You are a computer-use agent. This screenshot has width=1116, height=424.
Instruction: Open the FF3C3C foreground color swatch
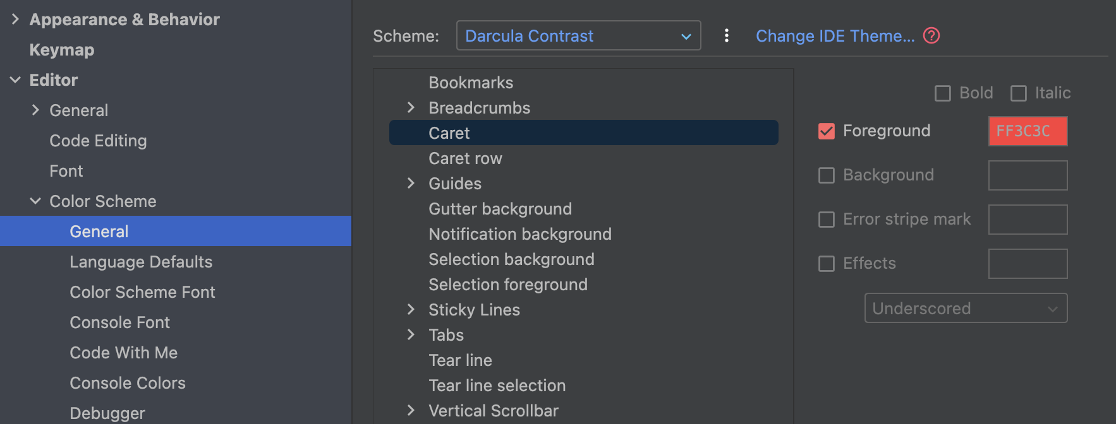tap(1028, 131)
